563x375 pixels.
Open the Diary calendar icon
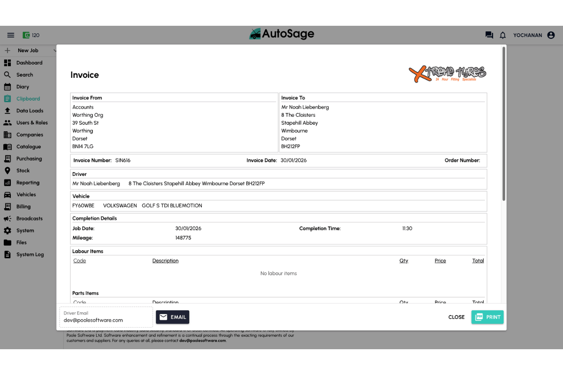tap(7, 86)
